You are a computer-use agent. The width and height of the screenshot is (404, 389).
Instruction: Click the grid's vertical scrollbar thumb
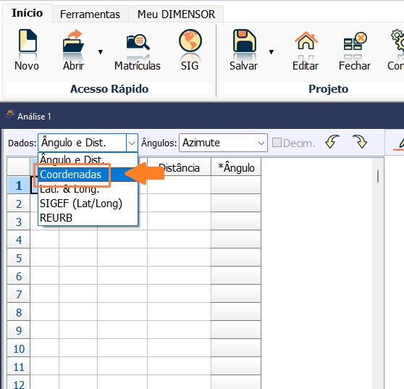tap(378, 176)
